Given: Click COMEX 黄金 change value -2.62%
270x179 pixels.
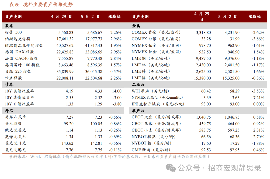Looking at the screenshot, I should click(x=258, y=32).
